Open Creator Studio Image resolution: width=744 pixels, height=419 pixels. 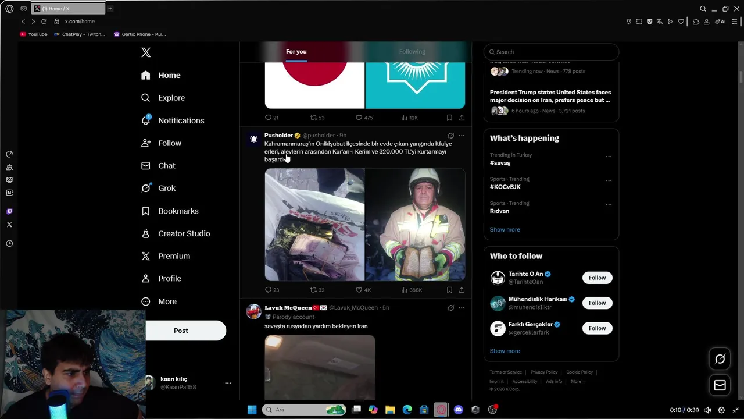176,233
